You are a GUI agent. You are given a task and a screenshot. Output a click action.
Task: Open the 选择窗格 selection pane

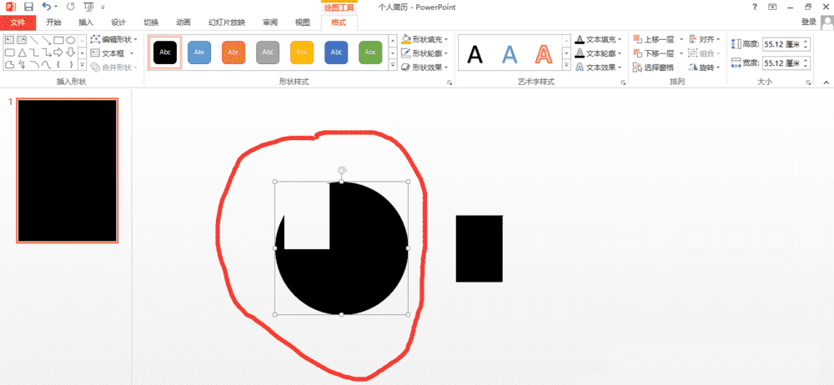click(x=654, y=67)
